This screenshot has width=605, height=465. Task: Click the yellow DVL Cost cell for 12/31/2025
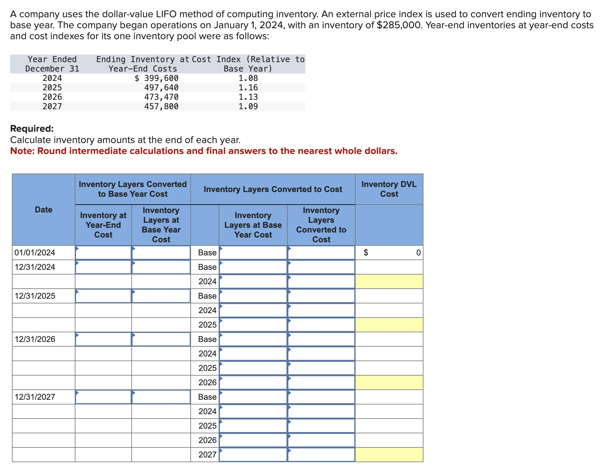point(389,325)
